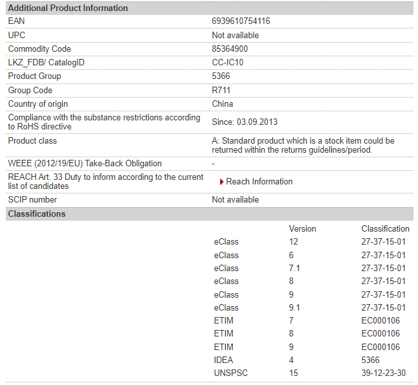418x385 pixels.
Task: Click the 'WEEE (2012/19/EU) Take-Back Obligation' label
Action: pyautogui.click(x=85, y=163)
